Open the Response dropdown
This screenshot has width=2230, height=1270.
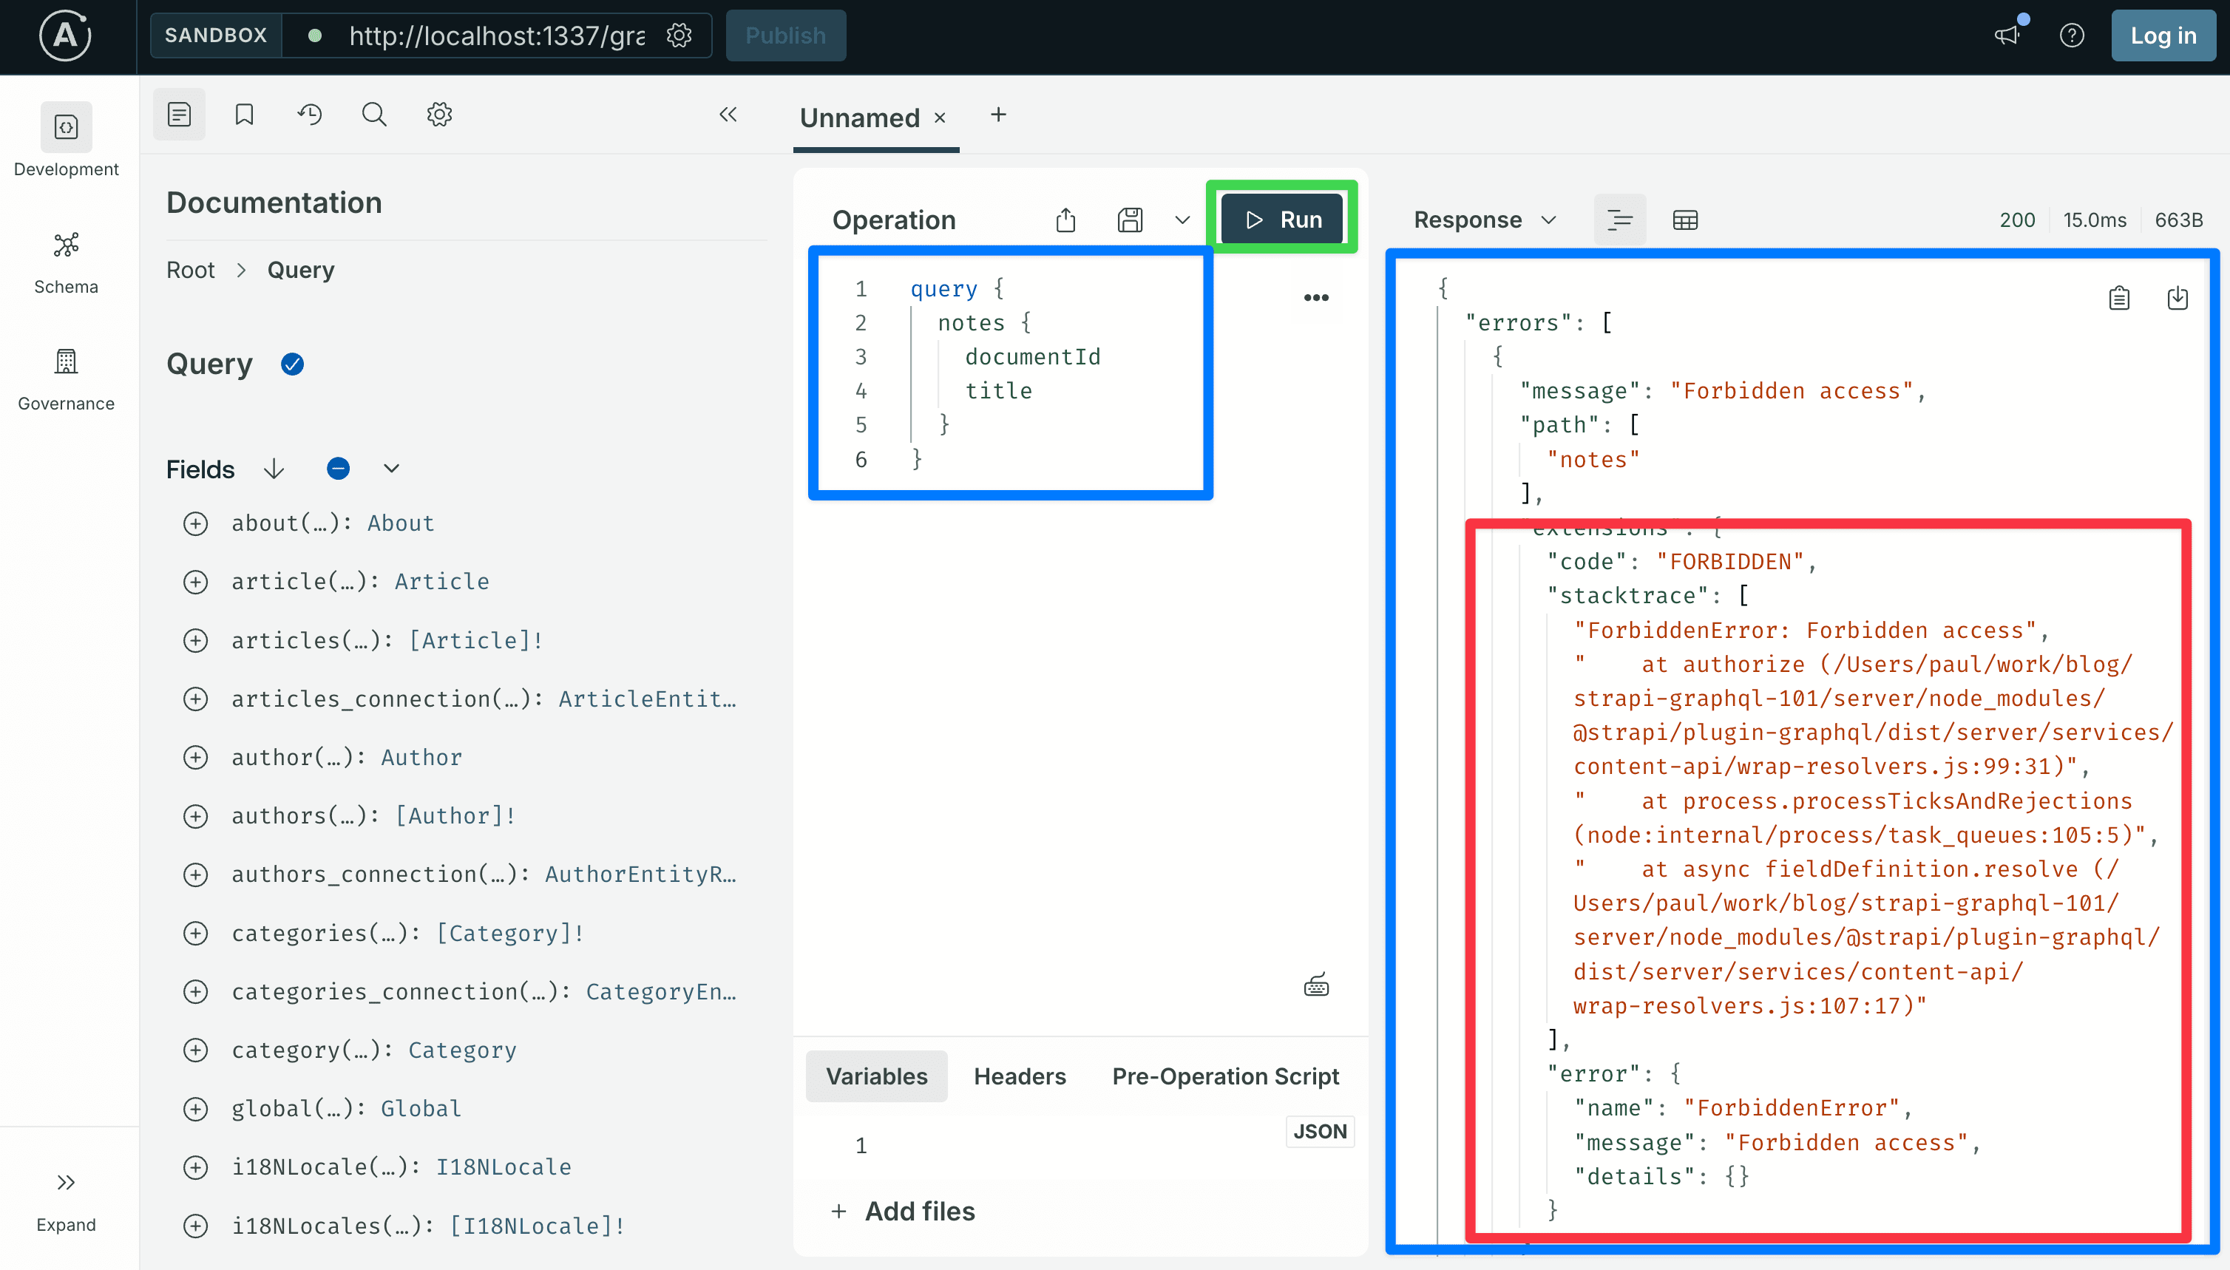pos(1485,220)
